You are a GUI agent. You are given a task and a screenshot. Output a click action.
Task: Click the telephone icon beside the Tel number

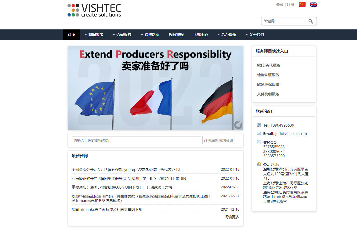[x=259, y=125]
